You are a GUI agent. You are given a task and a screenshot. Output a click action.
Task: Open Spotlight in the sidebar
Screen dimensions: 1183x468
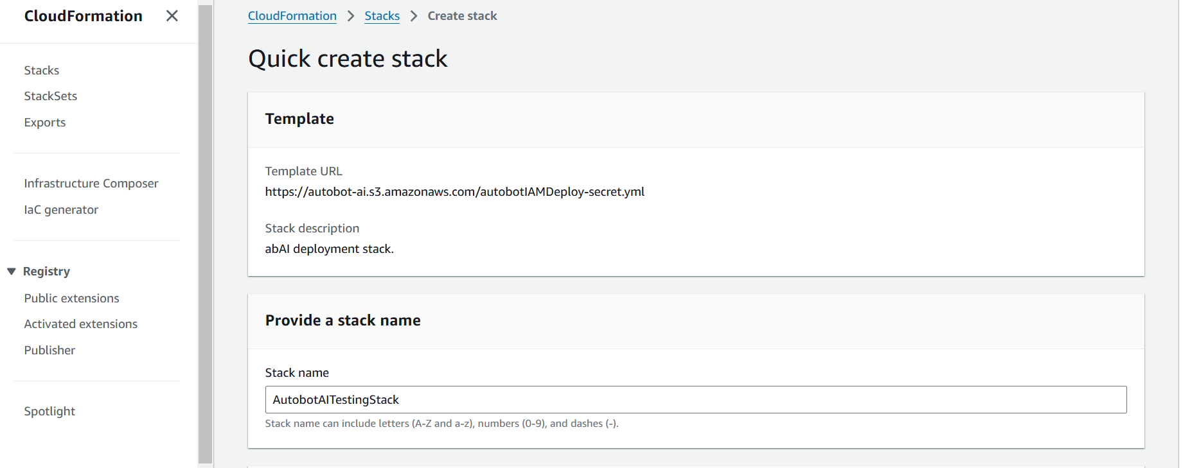(x=49, y=412)
